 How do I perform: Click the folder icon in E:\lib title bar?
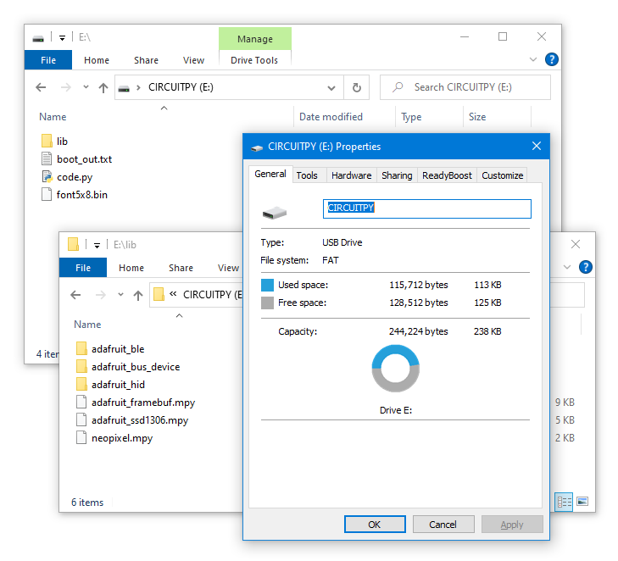click(x=73, y=244)
